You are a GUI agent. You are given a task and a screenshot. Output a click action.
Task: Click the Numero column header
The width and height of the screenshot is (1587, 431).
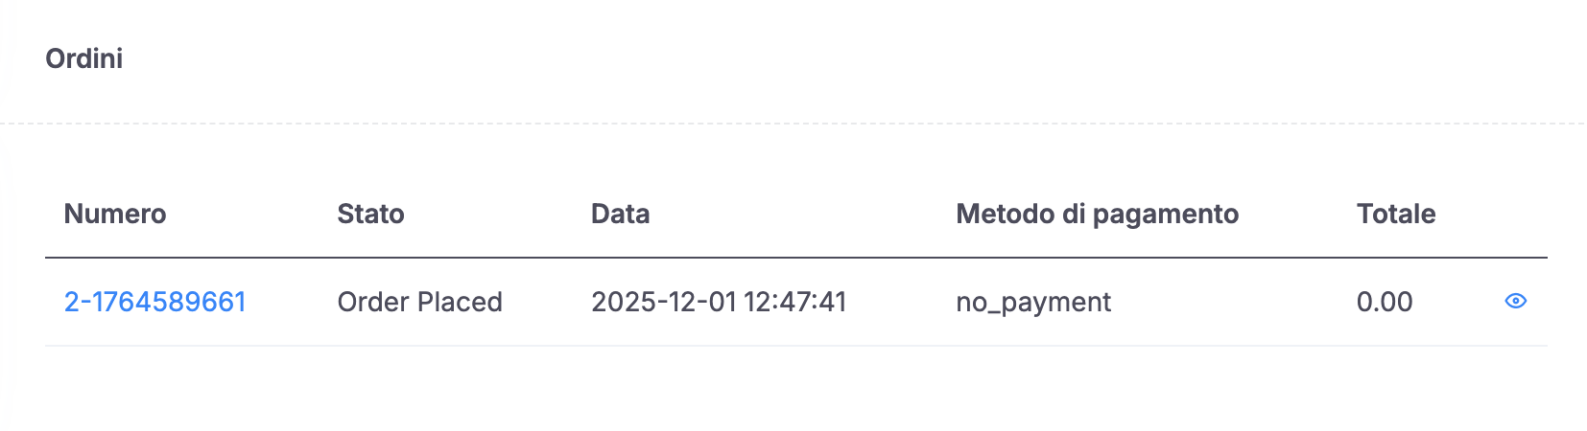pos(115,214)
